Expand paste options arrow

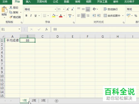tap(4, 17)
